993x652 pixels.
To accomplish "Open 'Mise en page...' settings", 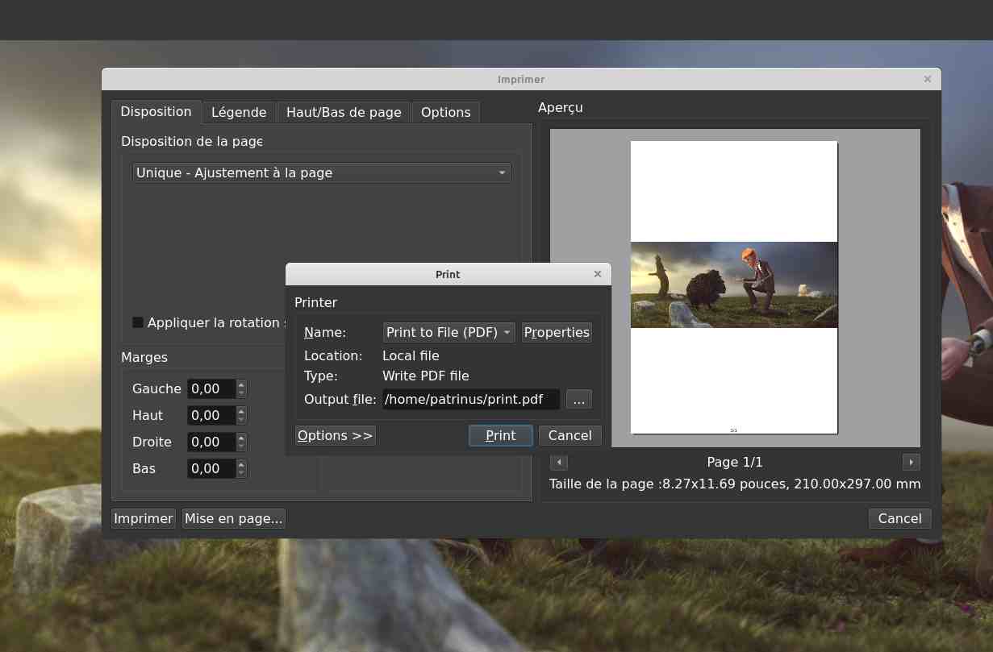I will [x=234, y=518].
